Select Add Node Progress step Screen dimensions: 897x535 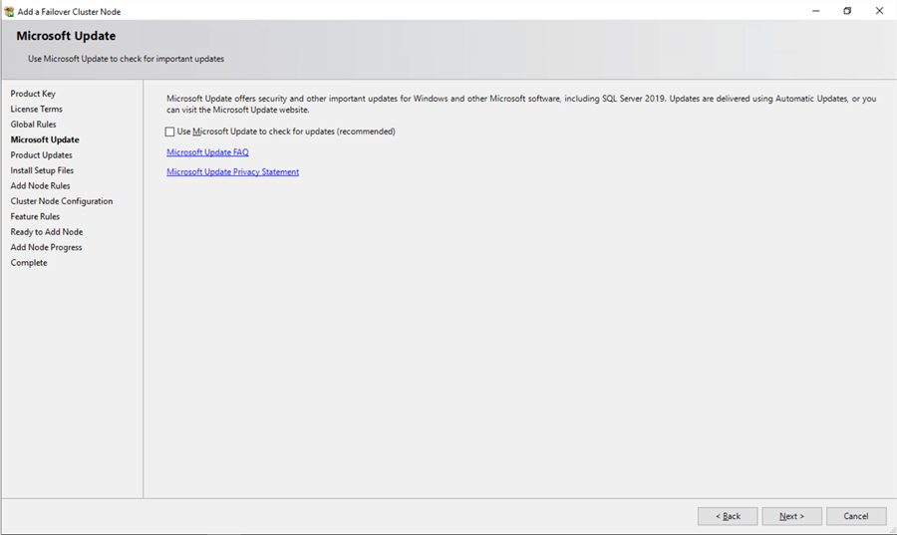(x=47, y=247)
